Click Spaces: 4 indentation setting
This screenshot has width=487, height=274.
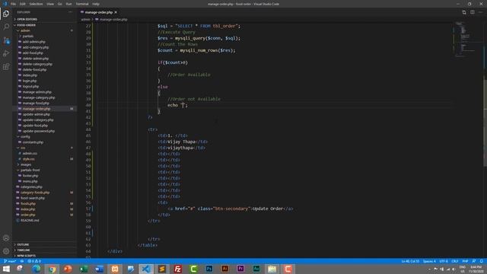429,261
